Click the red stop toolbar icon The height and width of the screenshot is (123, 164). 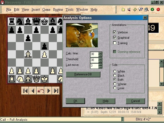pos(158,9)
